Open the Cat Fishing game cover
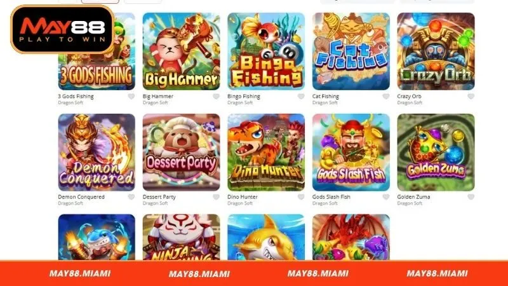This screenshot has height=286, width=508. (x=351, y=51)
